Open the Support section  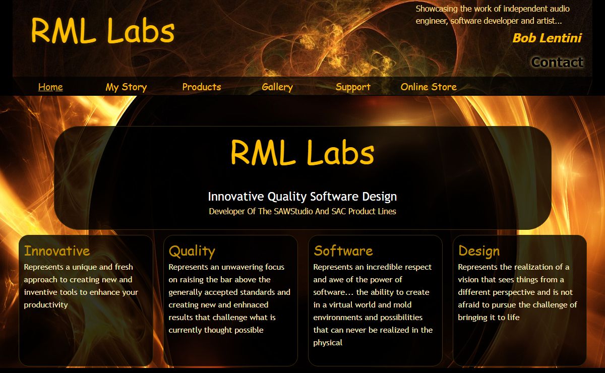click(353, 87)
